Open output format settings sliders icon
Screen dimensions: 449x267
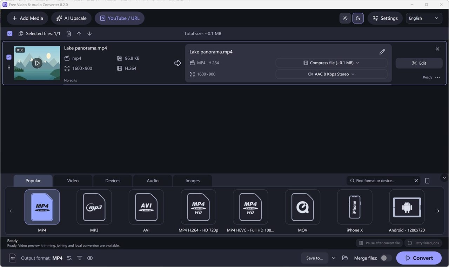[69, 258]
